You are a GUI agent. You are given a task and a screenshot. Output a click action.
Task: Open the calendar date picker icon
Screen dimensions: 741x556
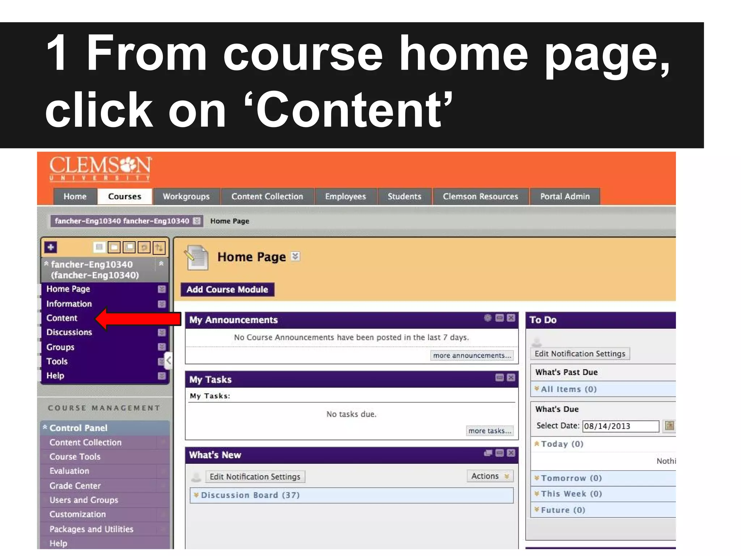[x=669, y=426]
